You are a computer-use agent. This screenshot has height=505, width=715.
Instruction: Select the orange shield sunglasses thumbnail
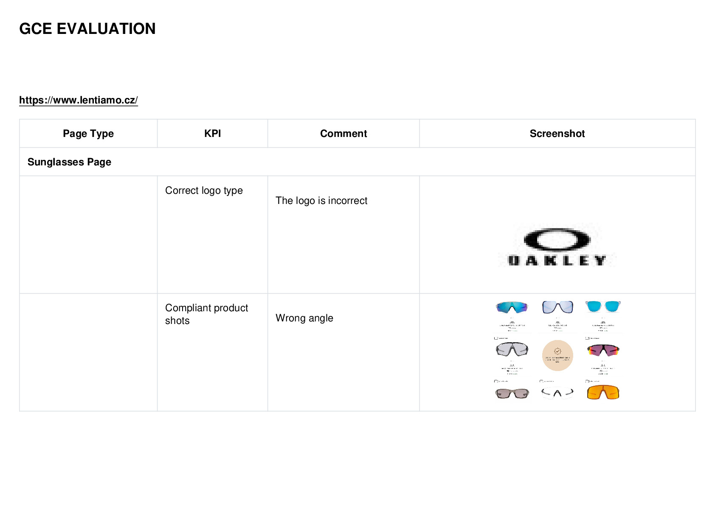click(603, 392)
